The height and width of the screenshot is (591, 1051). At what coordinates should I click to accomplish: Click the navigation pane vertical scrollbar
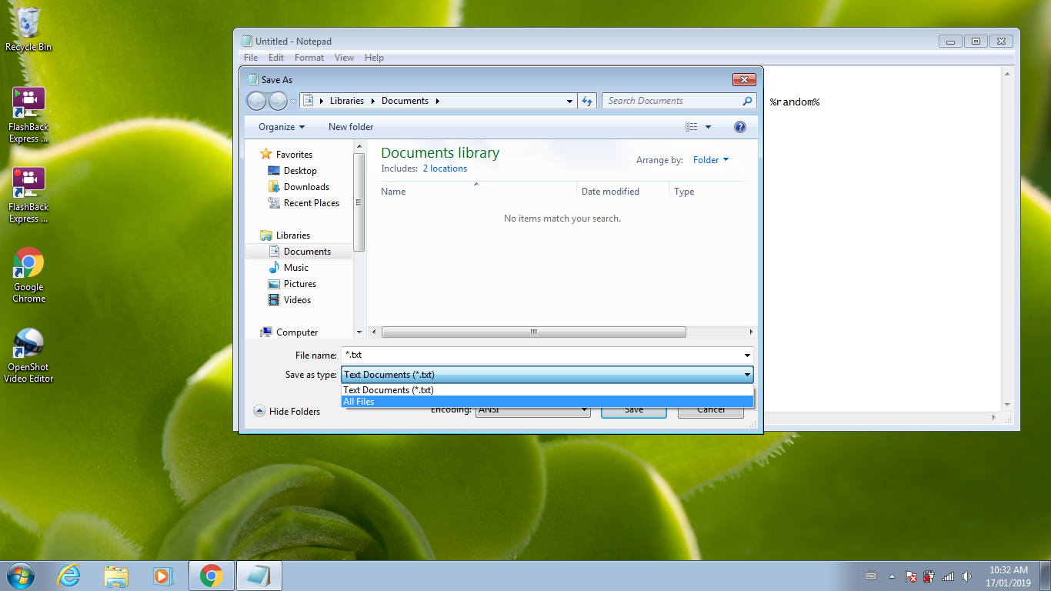[359, 203]
